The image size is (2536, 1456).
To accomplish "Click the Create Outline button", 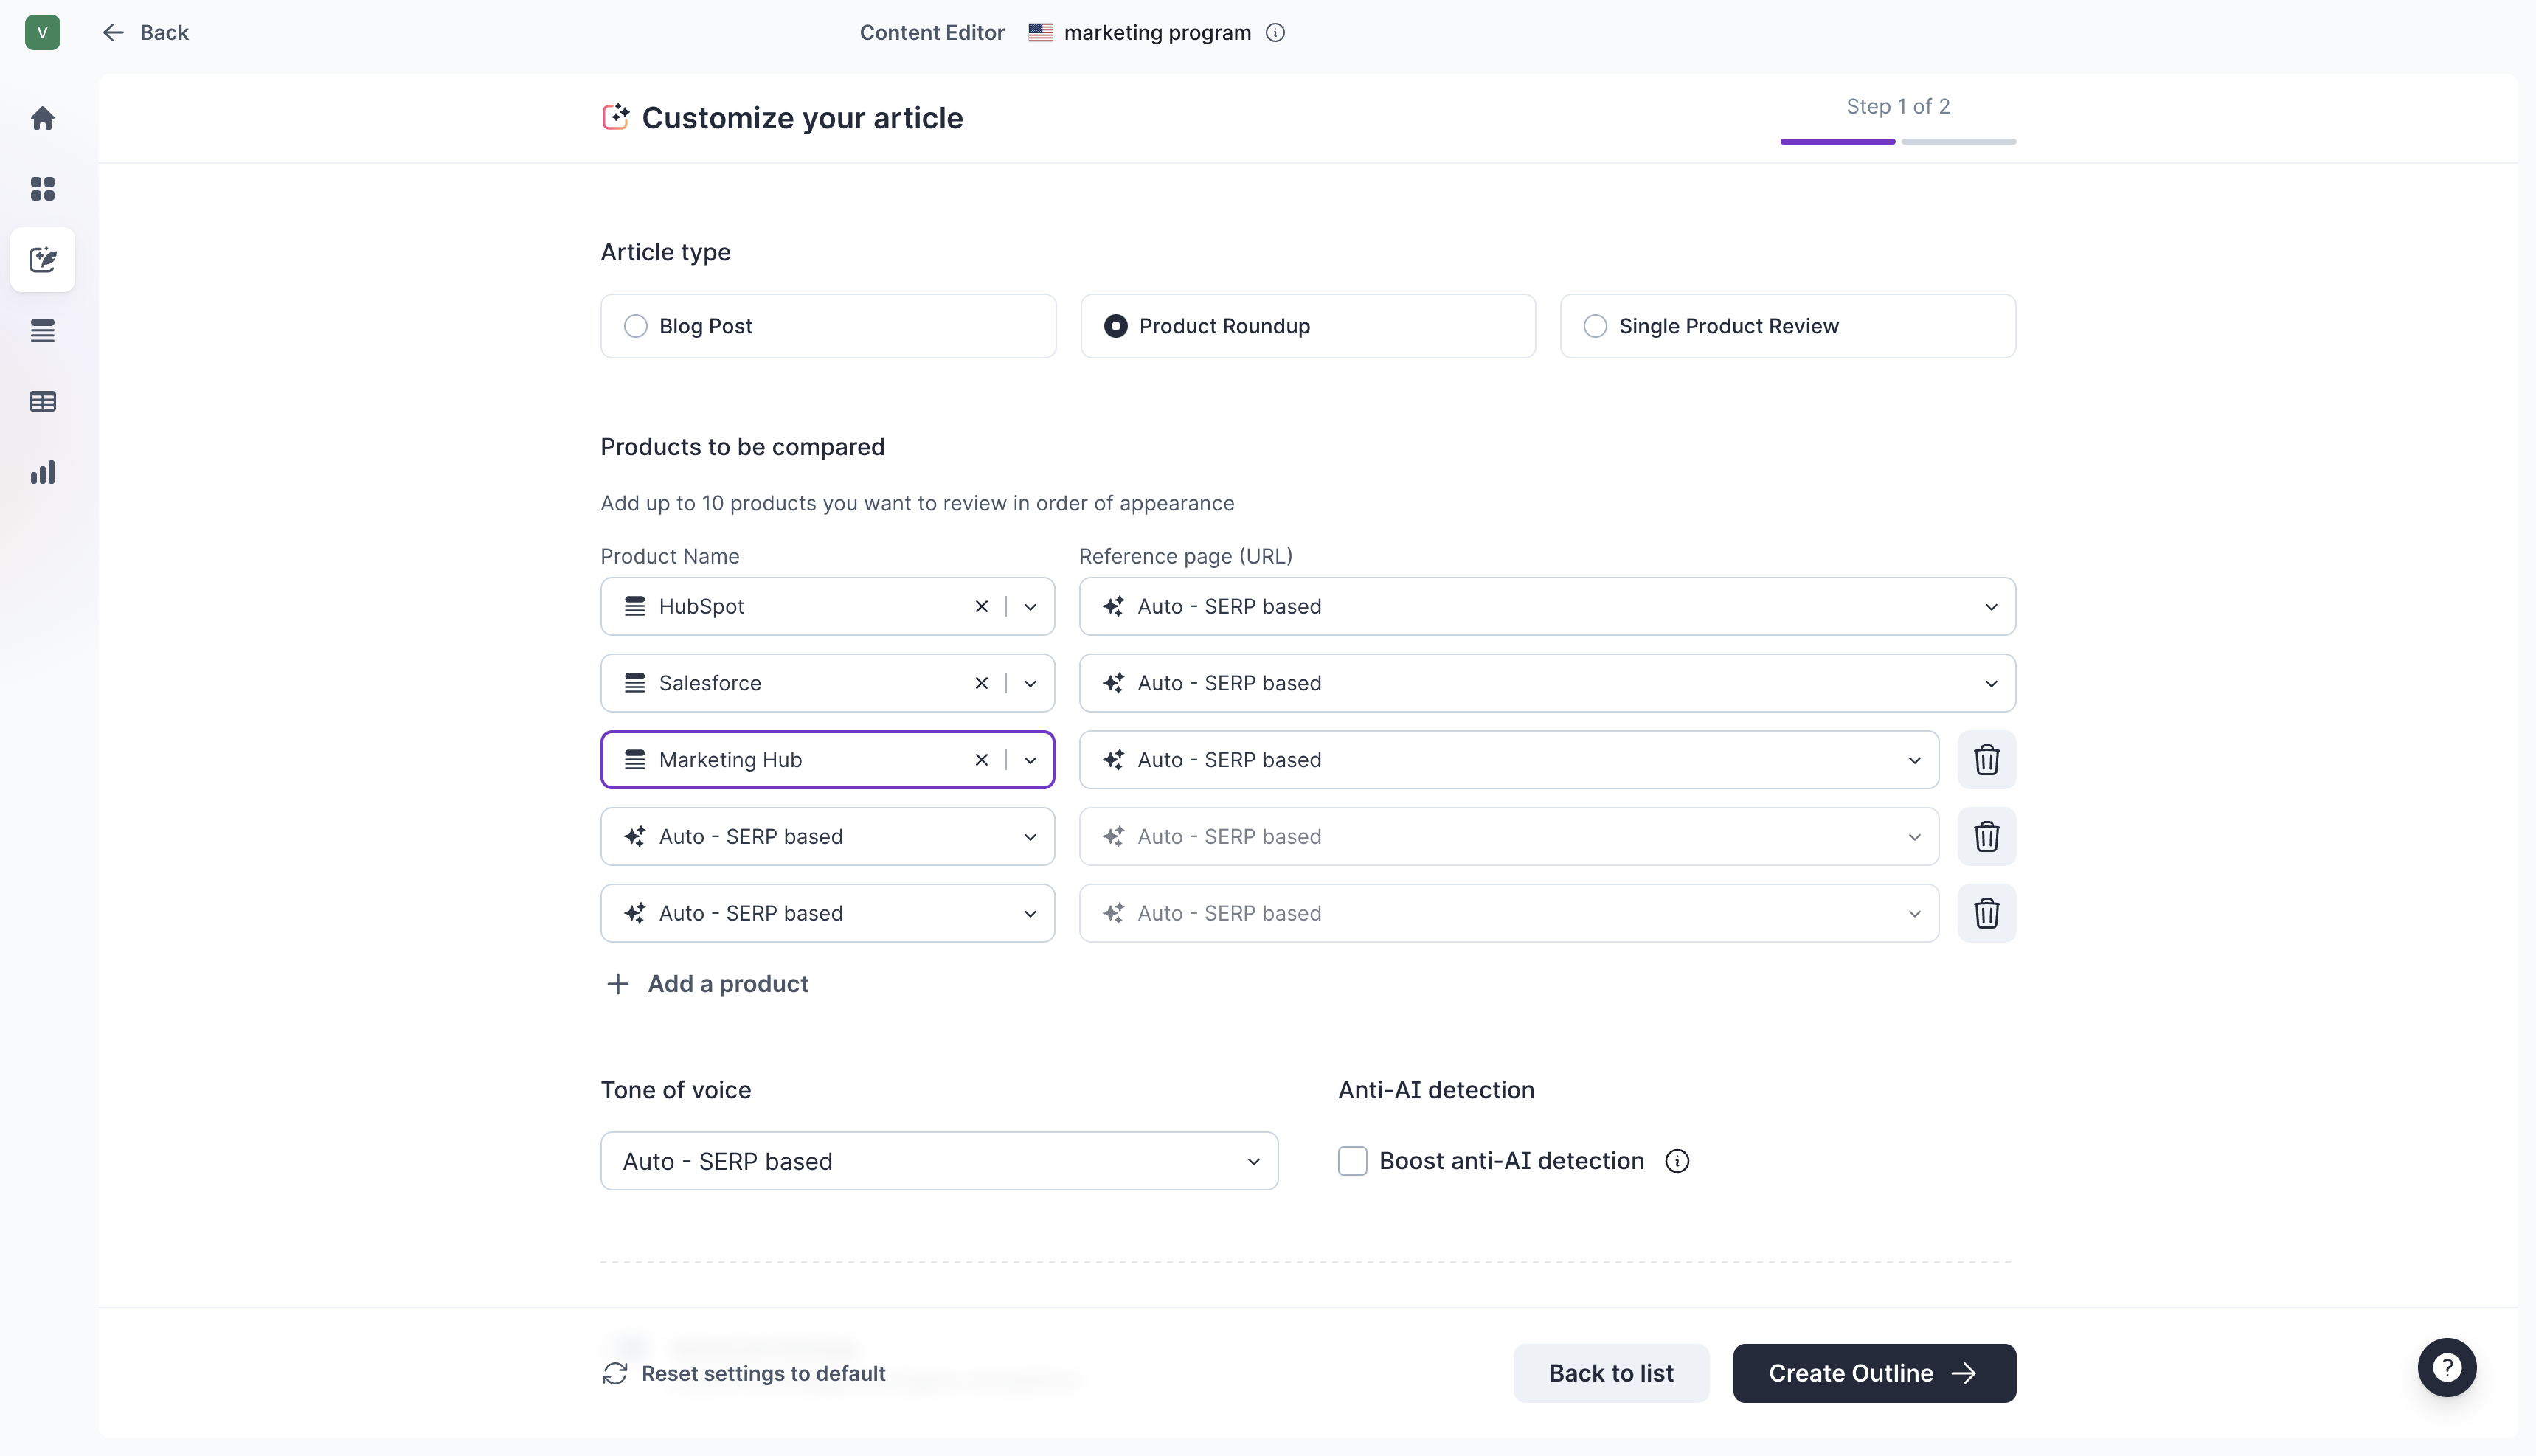I will pos(1873,1373).
